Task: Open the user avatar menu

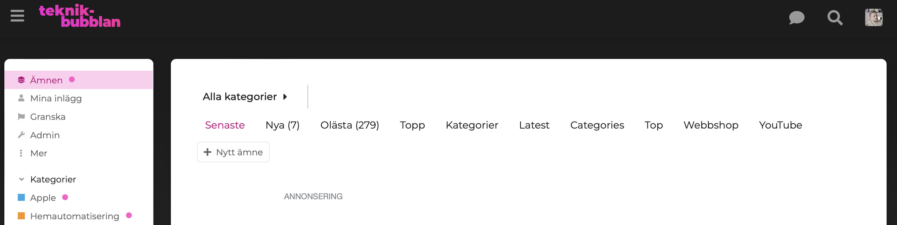Action: (x=874, y=17)
